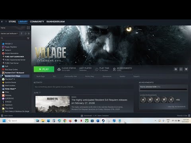
Task: Open the Support tab
Action: click(136, 76)
